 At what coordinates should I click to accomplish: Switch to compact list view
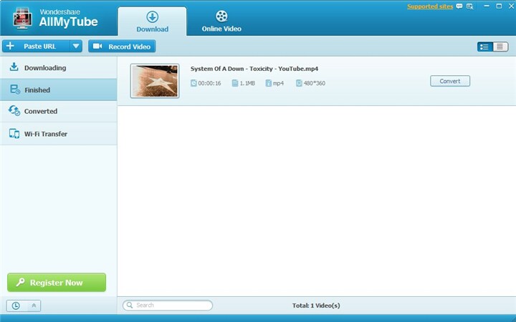tap(500, 47)
